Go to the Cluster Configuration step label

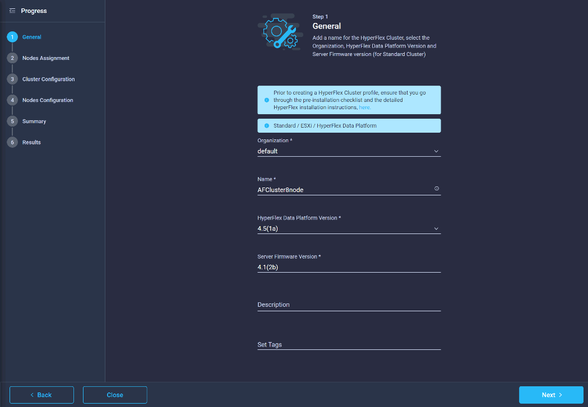tap(48, 79)
